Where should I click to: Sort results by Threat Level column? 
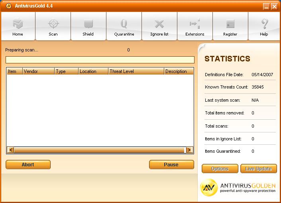(136, 71)
